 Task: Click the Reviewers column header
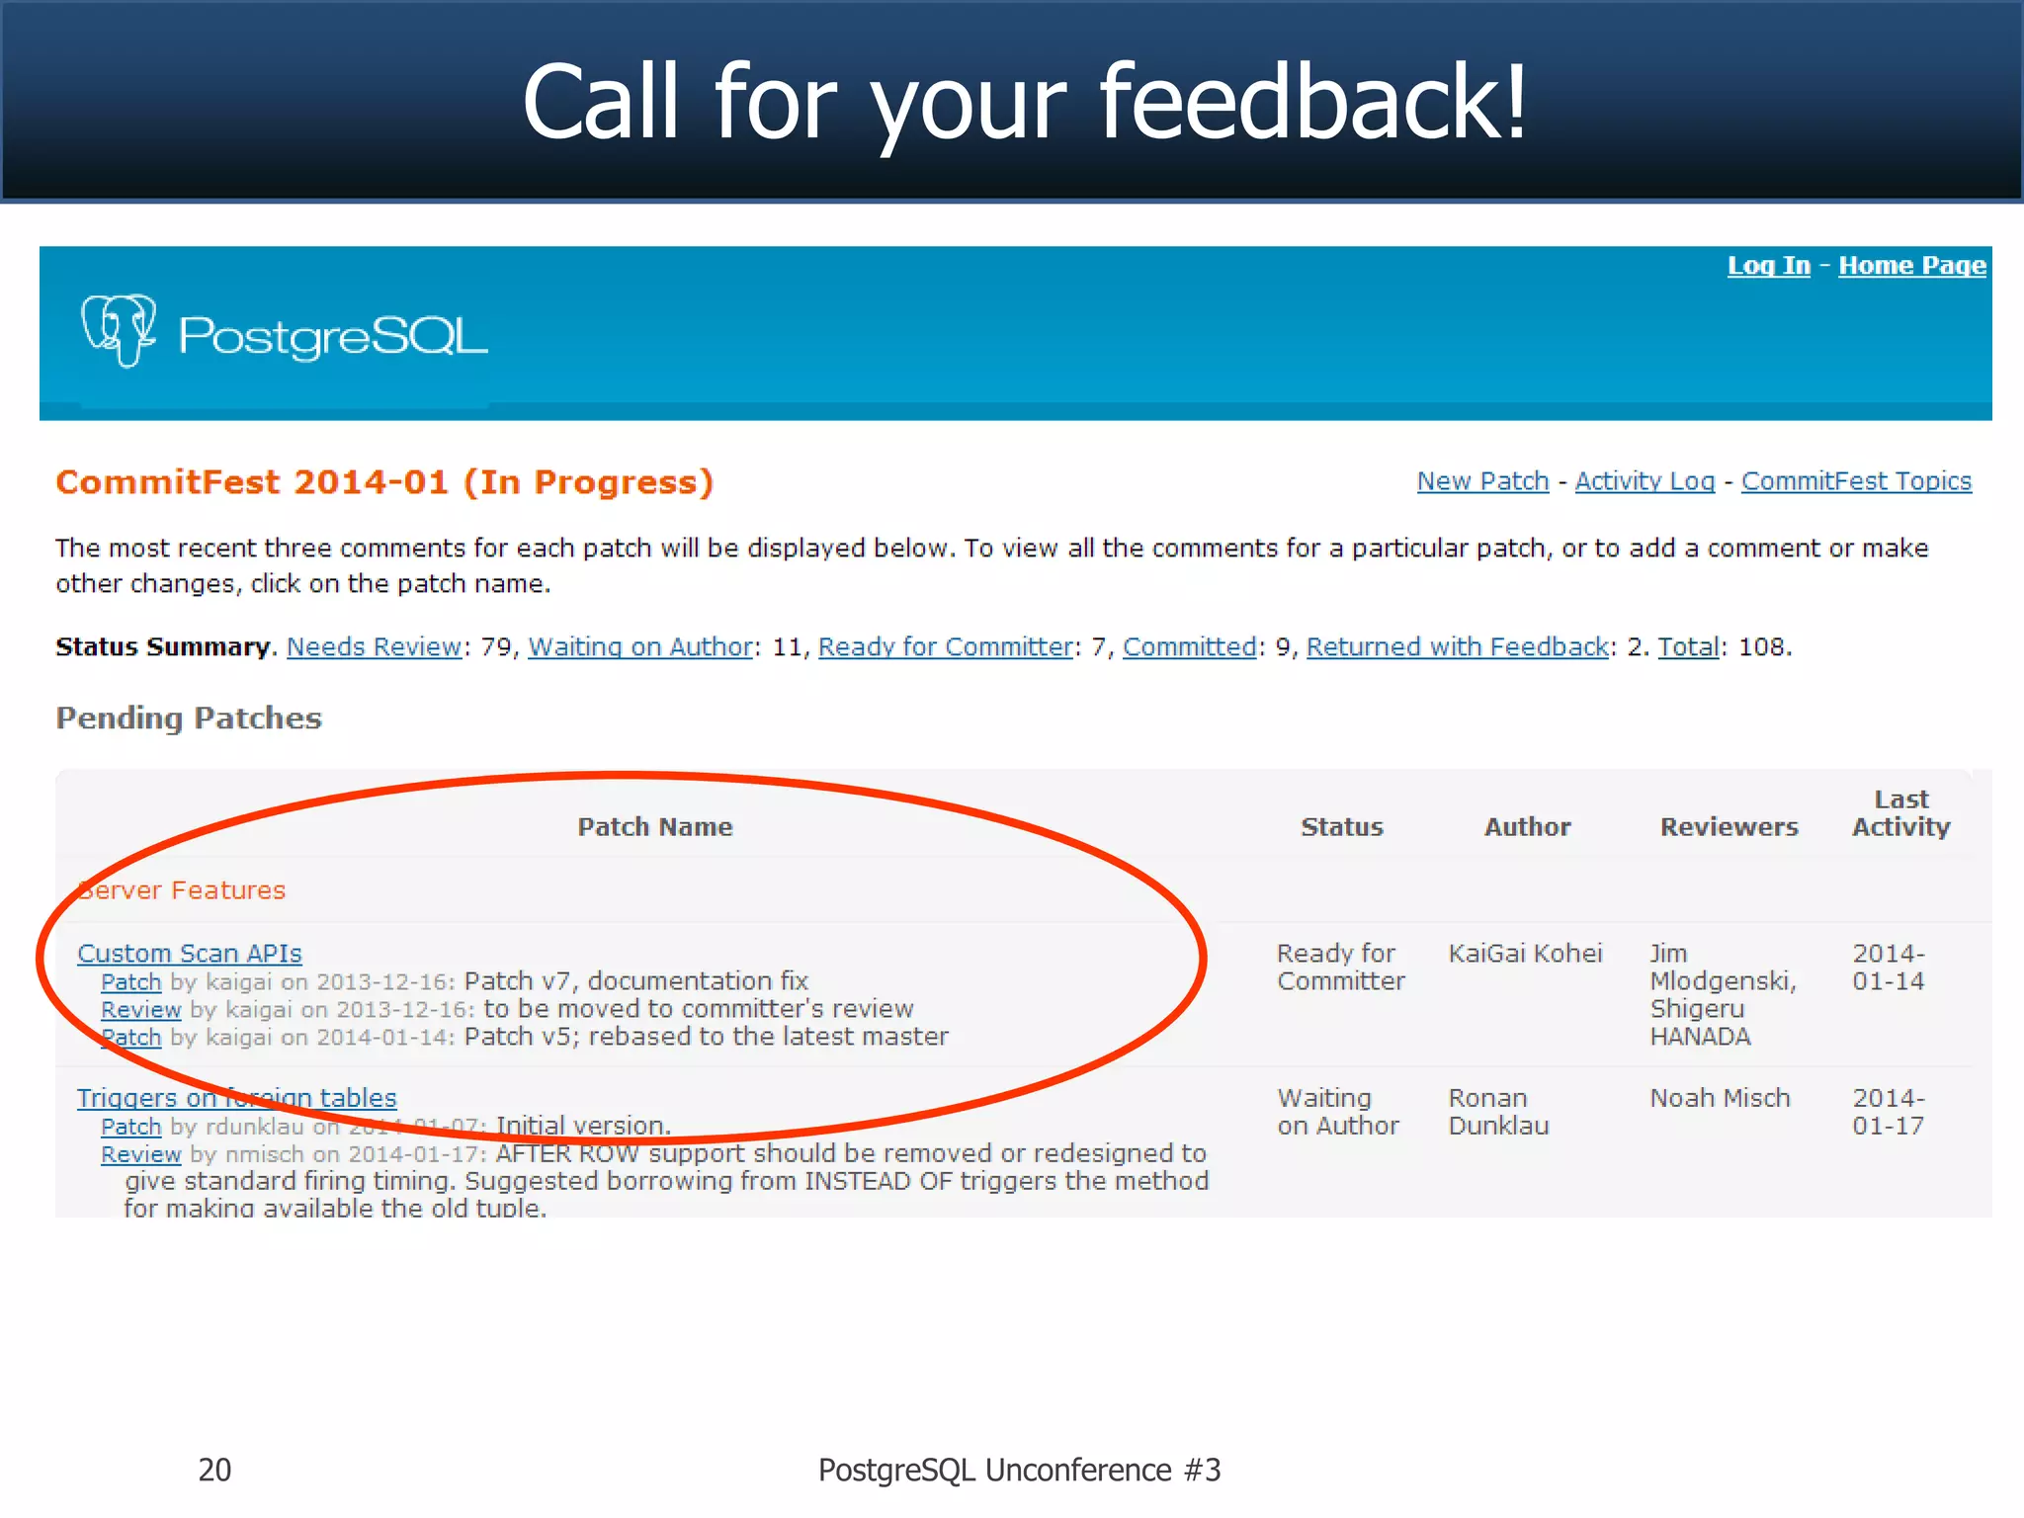coord(1729,827)
